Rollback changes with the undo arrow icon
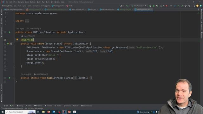This screenshot has width=203, height=114. coord(189,6)
